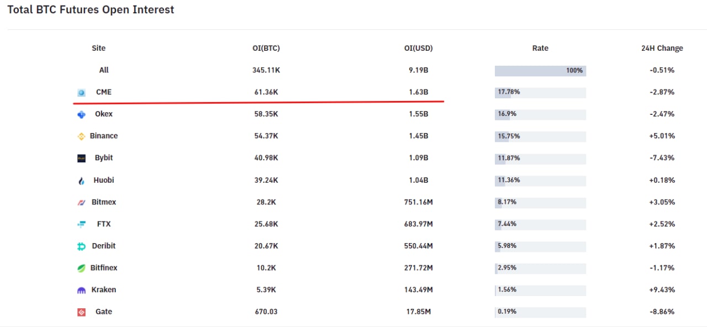Click the 11.36% rate bar for Huobi
The height and width of the screenshot is (327, 707).
point(540,181)
